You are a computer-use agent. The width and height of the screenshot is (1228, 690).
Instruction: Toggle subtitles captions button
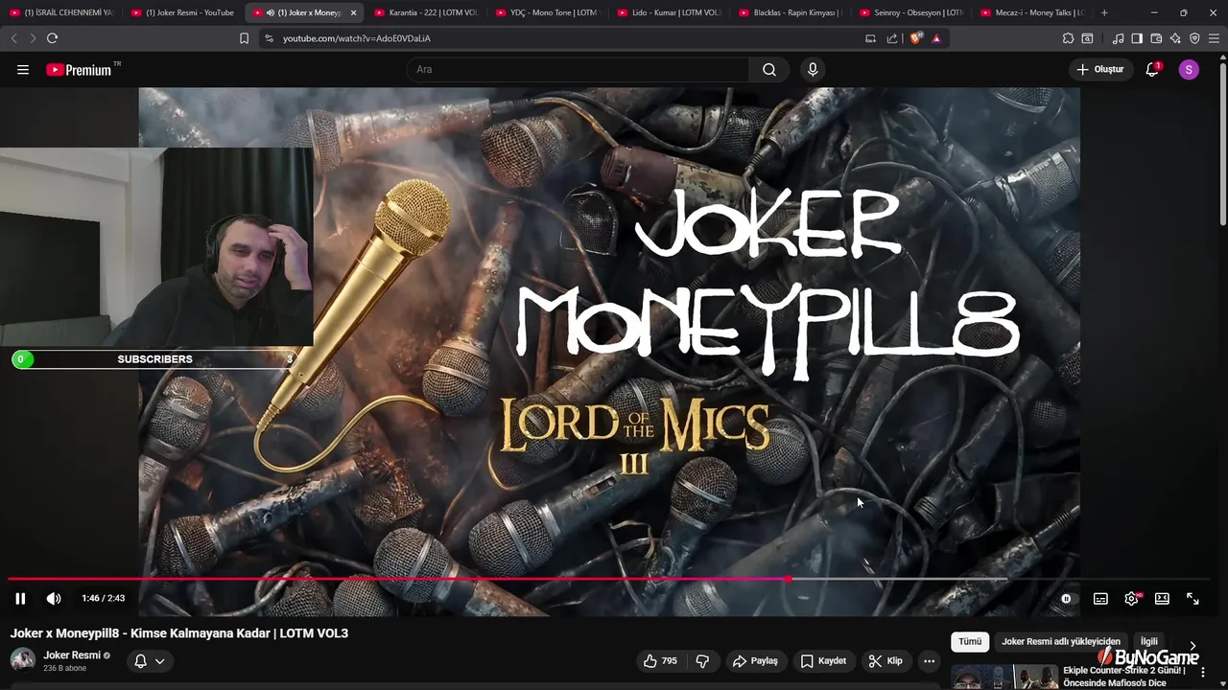pos(1100,598)
